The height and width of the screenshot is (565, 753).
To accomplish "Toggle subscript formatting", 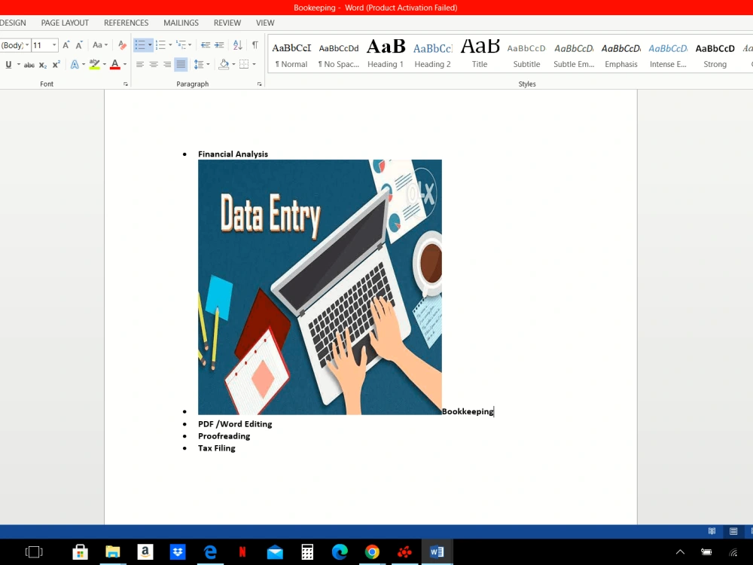I will pos(43,65).
